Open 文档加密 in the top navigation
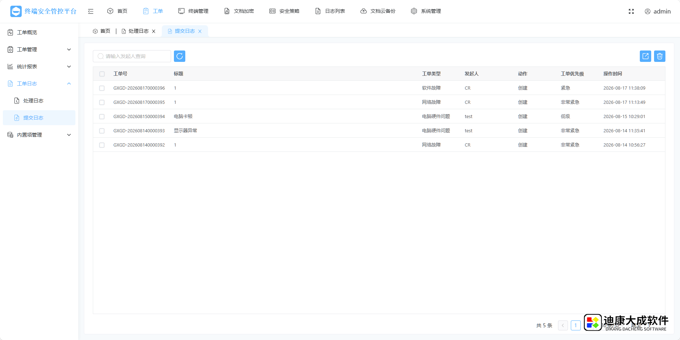The image size is (680, 340). 239,11
